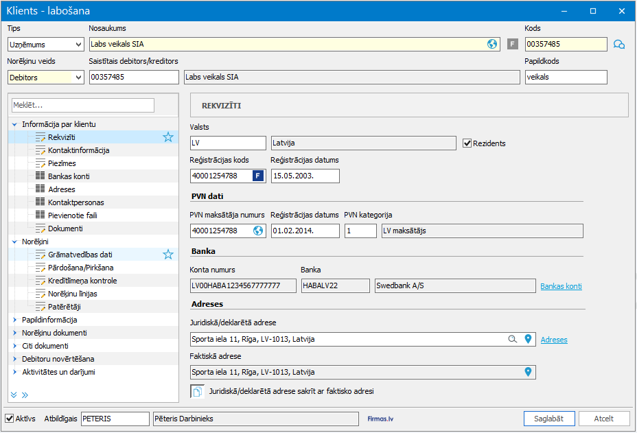
Task: Click the copy icon for linking addresses
Action: click(197, 392)
